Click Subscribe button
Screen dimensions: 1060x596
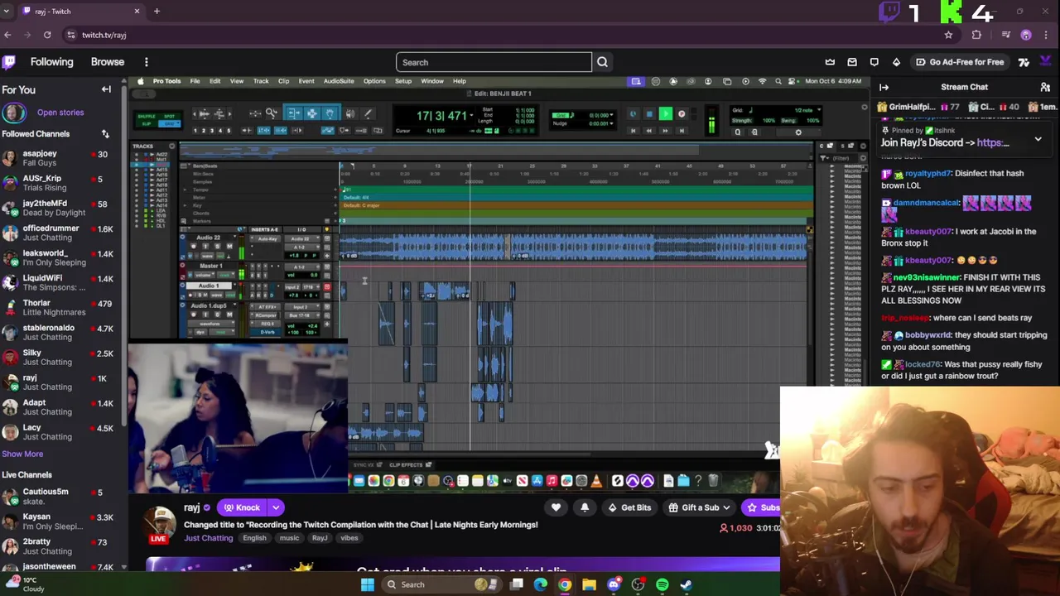pos(762,507)
